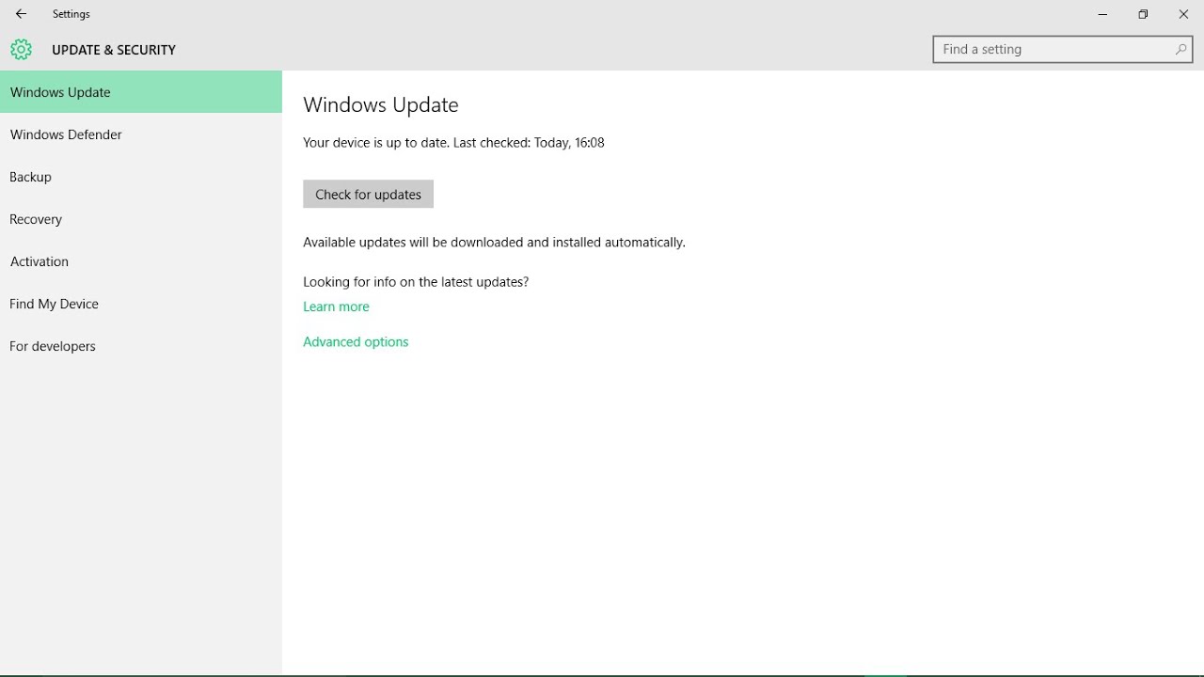Viewport: 1204px width, 677px height.
Task: Click the search magnifier icon
Action: [1180, 49]
